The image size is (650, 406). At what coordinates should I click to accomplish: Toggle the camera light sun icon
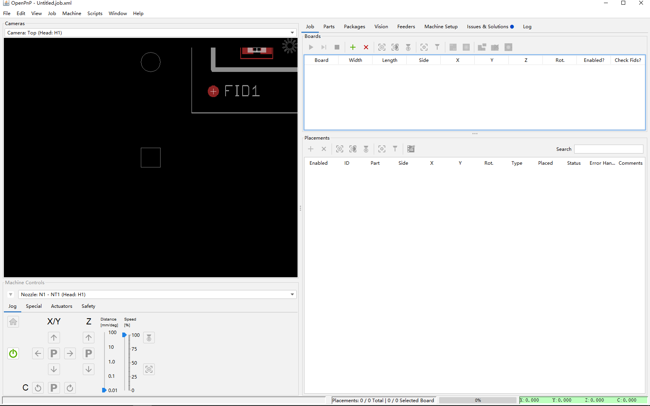click(289, 46)
